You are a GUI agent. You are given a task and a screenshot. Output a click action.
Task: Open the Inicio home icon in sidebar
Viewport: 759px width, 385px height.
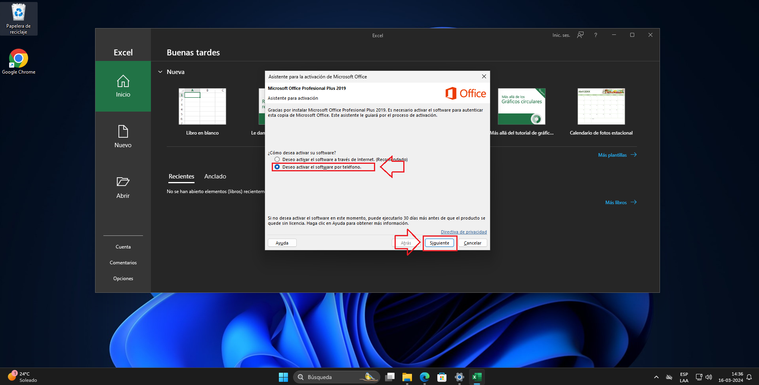click(x=123, y=81)
